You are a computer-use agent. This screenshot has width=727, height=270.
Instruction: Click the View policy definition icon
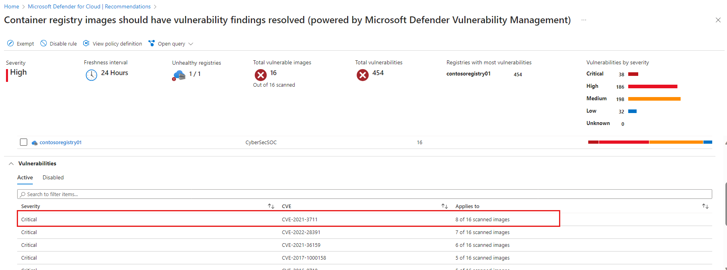click(x=86, y=44)
